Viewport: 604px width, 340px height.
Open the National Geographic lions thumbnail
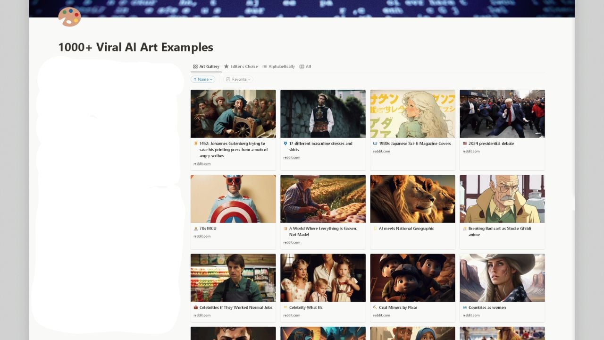click(412, 199)
